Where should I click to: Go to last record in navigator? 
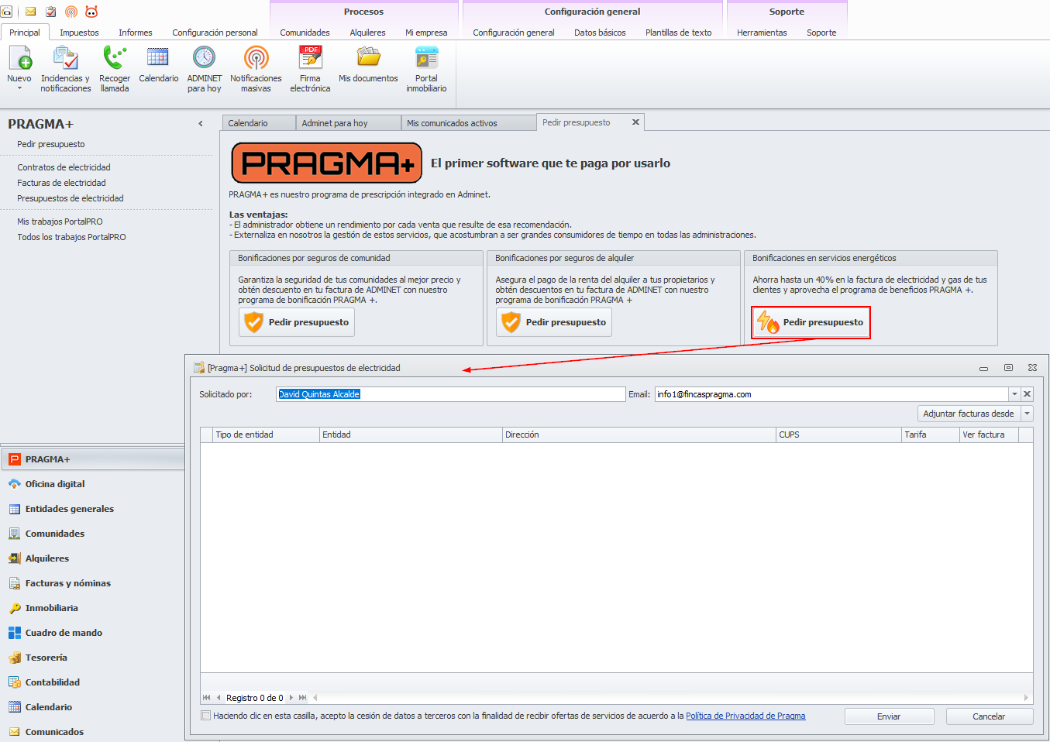[x=302, y=698]
